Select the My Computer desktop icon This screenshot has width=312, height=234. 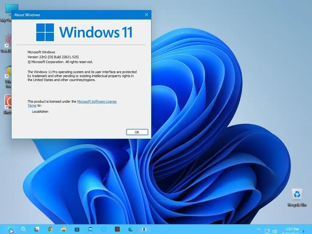pyautogui.click(x=6, y=13)
